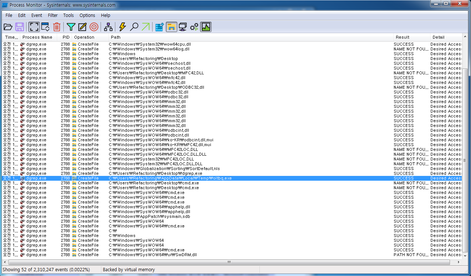This screenshot has width=471, height=276.
Task: Click the Process Monitor title bar icon
Action: 5,5
